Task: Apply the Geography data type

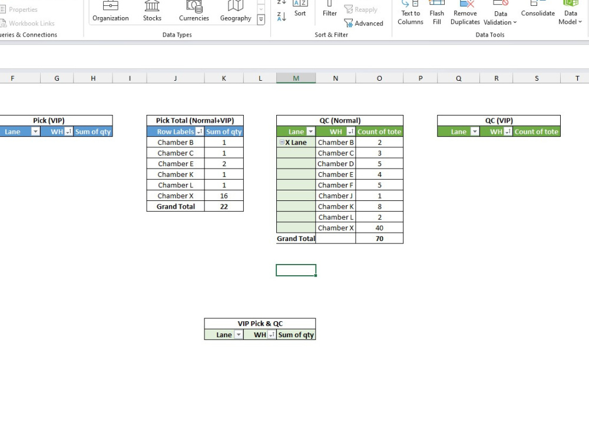Action: [x=234, y=12]
